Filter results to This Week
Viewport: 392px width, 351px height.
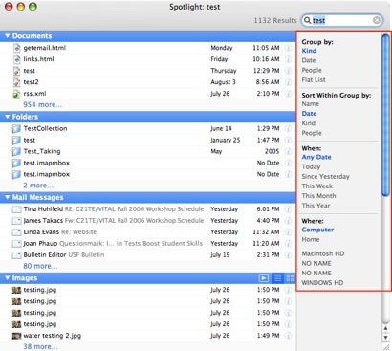(x=317, y=186)
